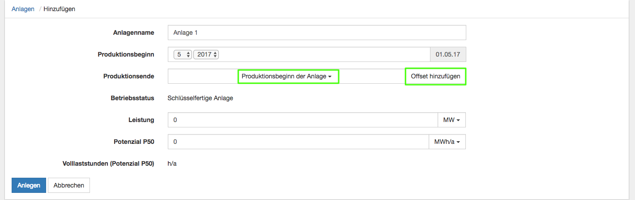Select the Schlüsselfertige Anlage status text
The image size is (635, 200).
(x=200, y=98)
